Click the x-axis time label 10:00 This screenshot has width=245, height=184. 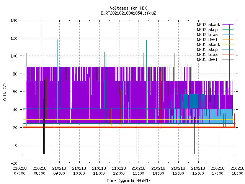[x=79, y=174]
